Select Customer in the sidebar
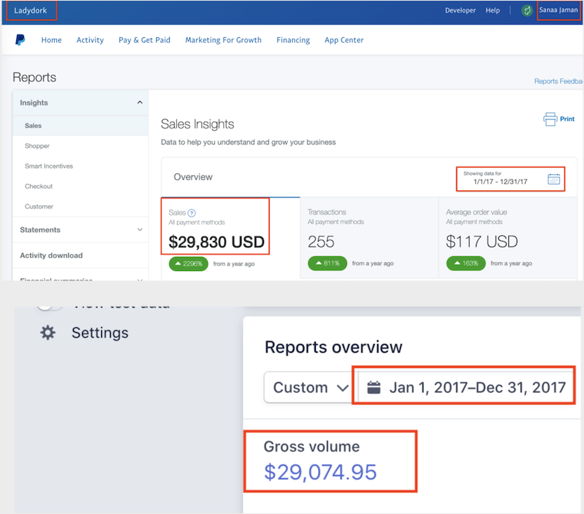584x514 pixels. (x=81, y=206)
